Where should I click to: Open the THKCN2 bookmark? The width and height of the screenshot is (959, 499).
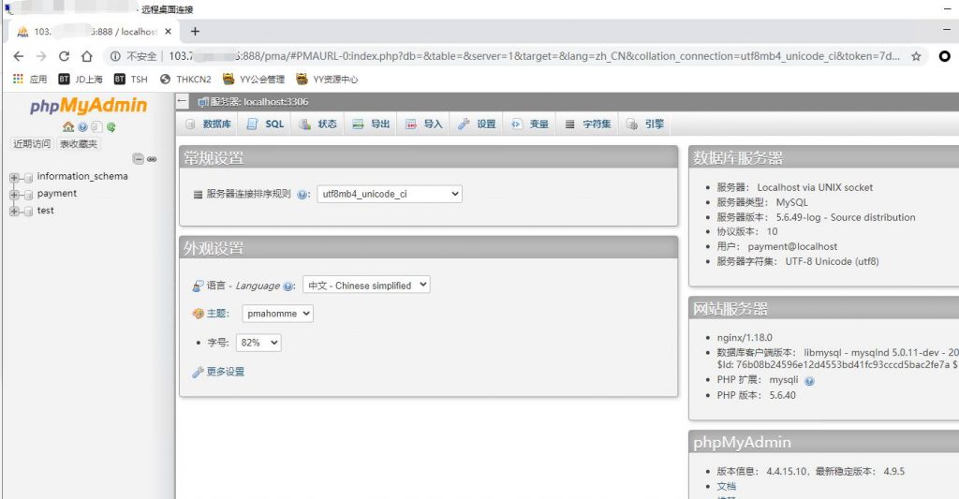(x=185, y=79)
